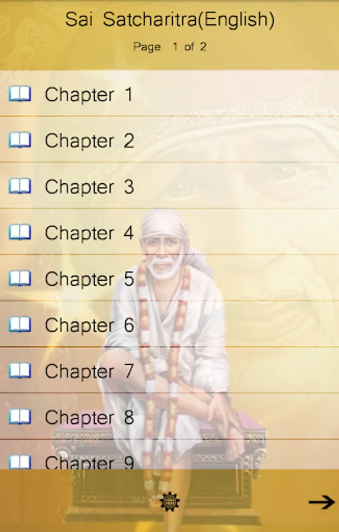Screen dimensions: 339x532
Task: Open the book icon beside Chapter 1
Action: click(20, 94)
